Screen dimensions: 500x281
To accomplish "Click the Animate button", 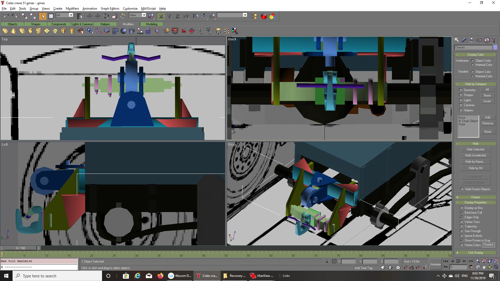I will point(435,264).
